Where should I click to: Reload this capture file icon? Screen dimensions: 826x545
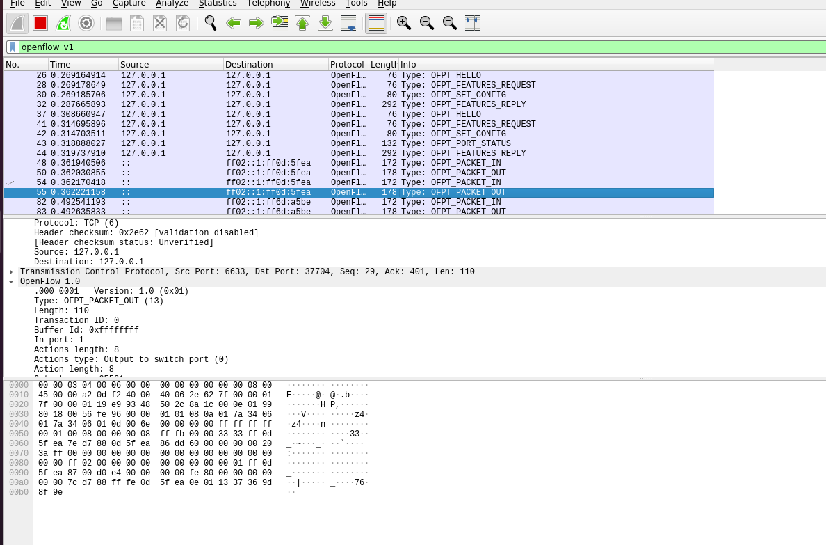183,23
